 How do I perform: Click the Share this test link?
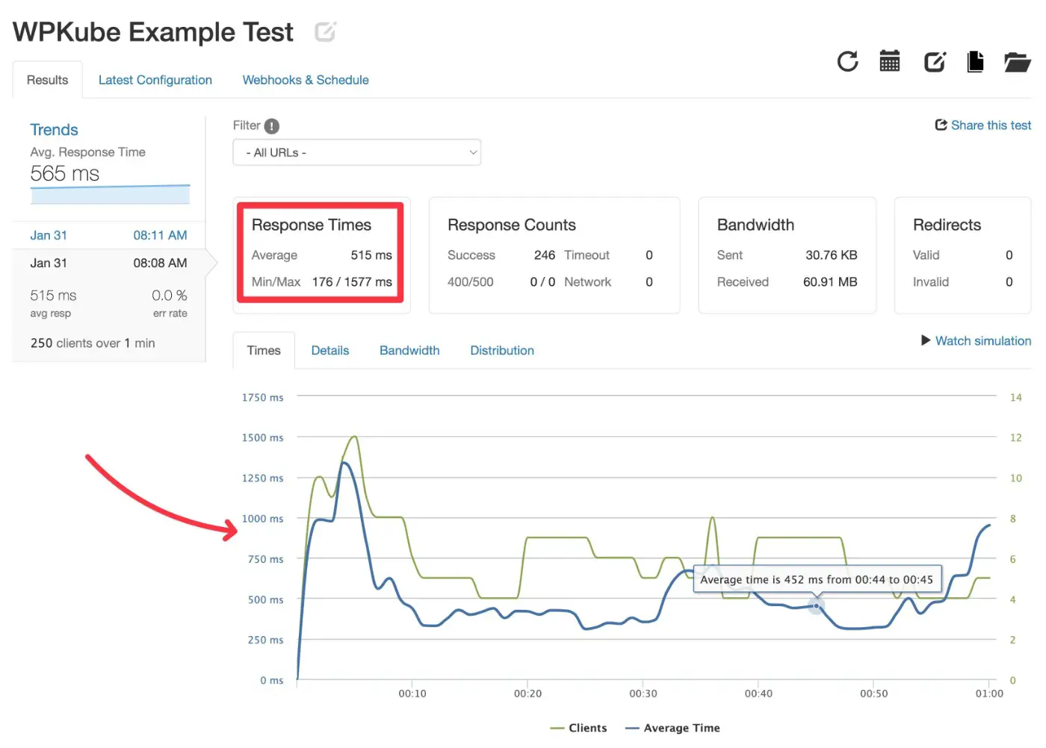pos(991,125)
